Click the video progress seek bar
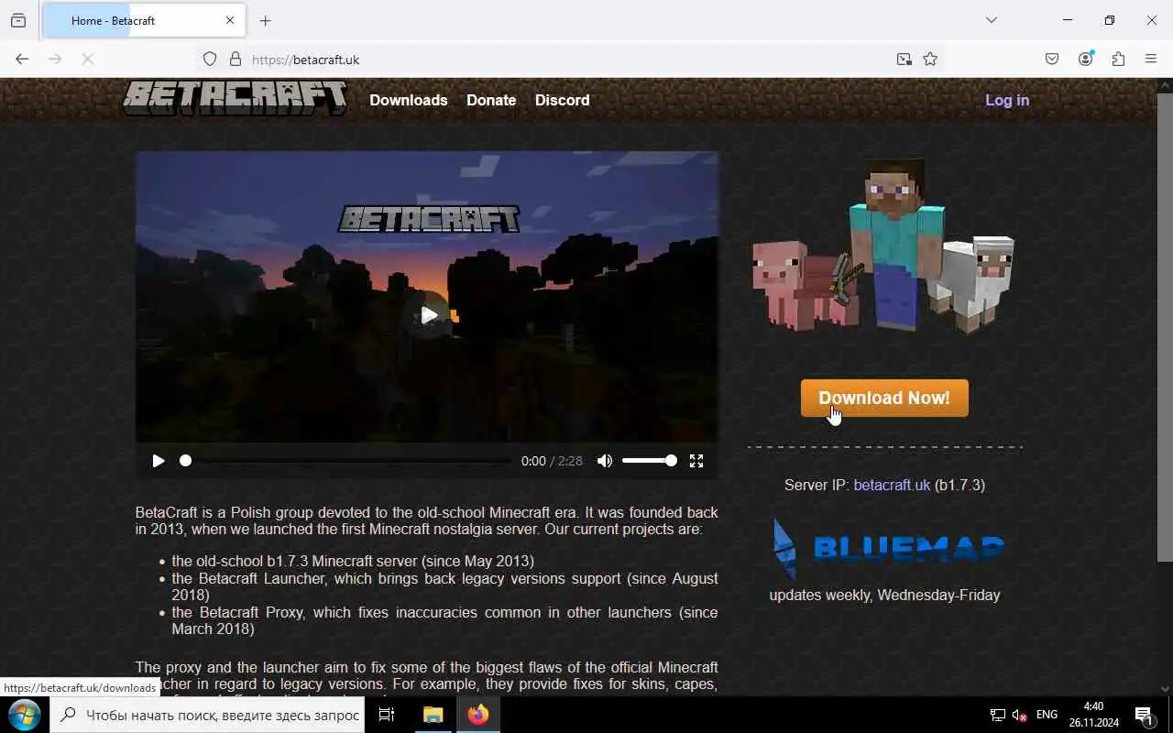Image resolution: width=1173 pixels, height=733 pixels. point(346,461)
